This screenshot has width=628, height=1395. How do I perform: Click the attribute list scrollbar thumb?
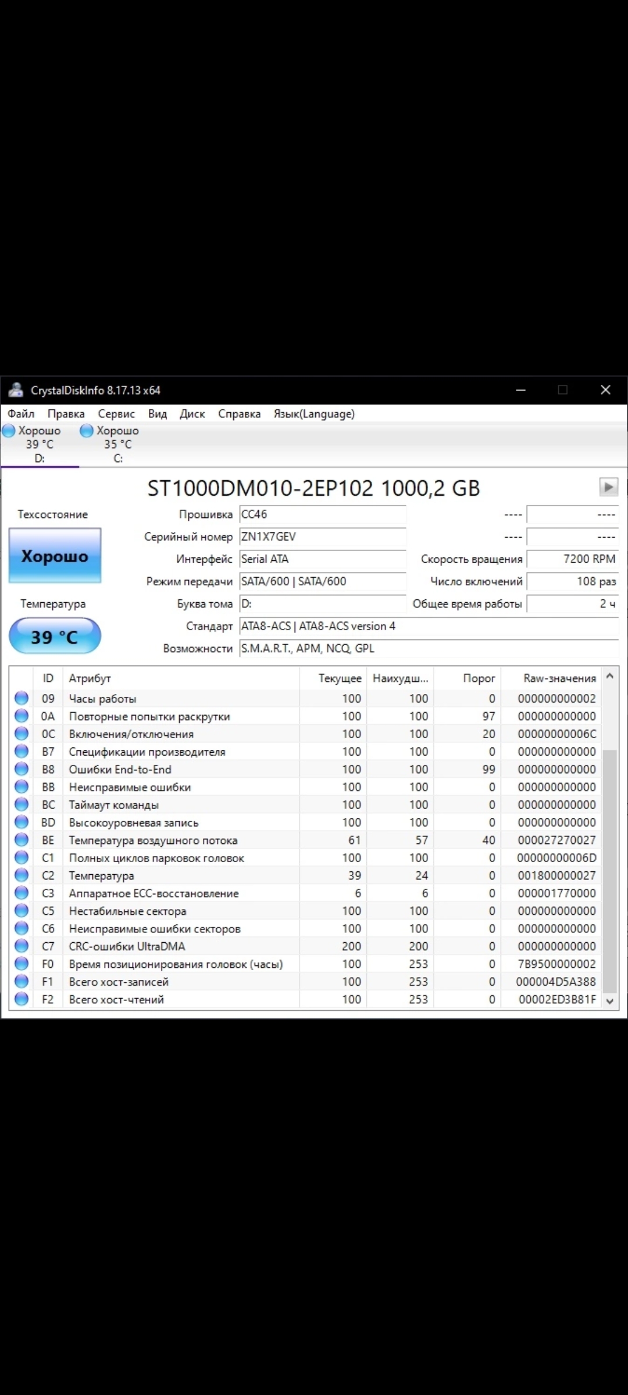pyautogui.click(x=610, y=872)
